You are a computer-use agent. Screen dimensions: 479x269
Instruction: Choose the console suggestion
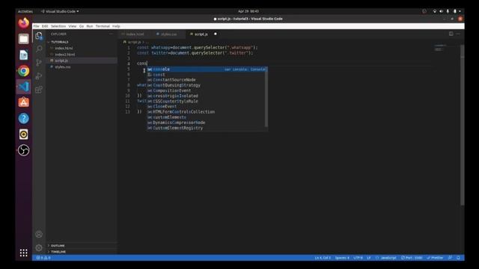click(x=207, y=69)
